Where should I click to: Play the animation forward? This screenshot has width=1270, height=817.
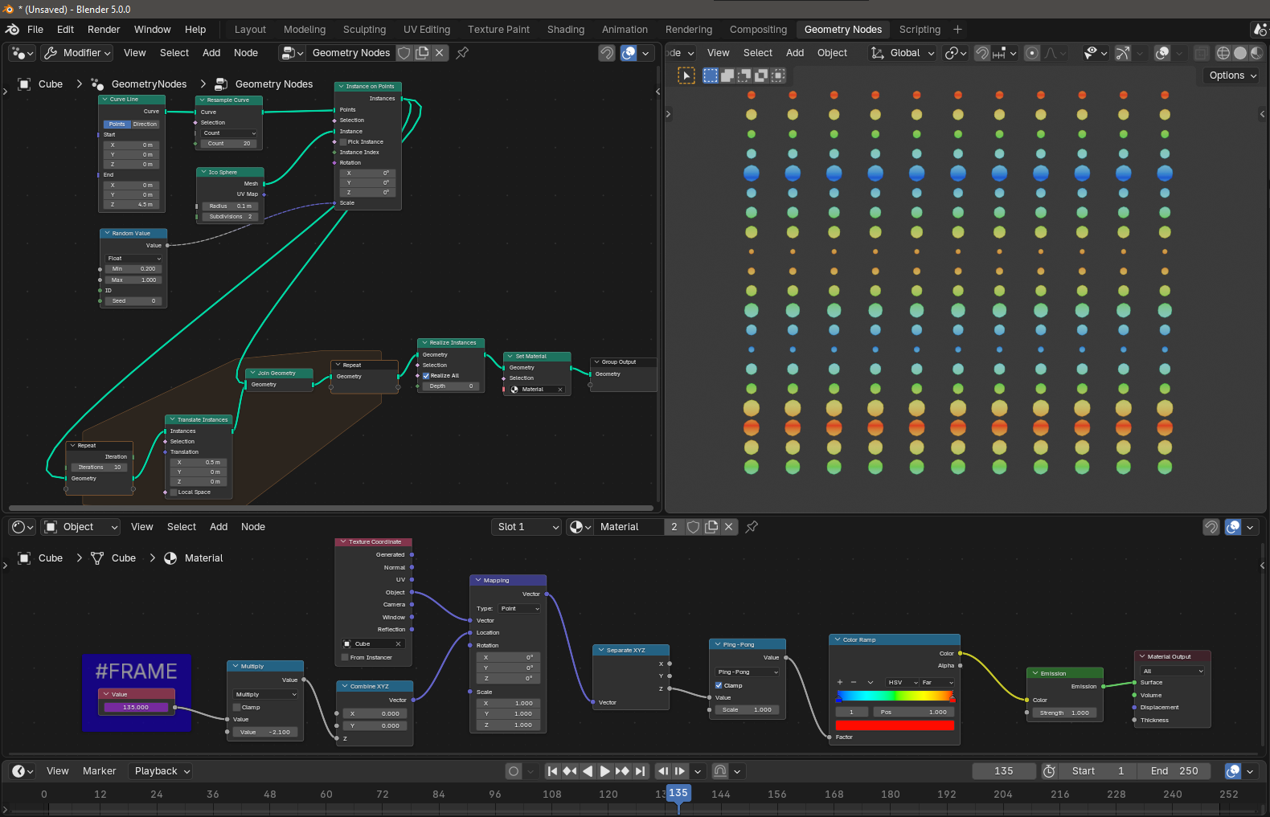604,771
